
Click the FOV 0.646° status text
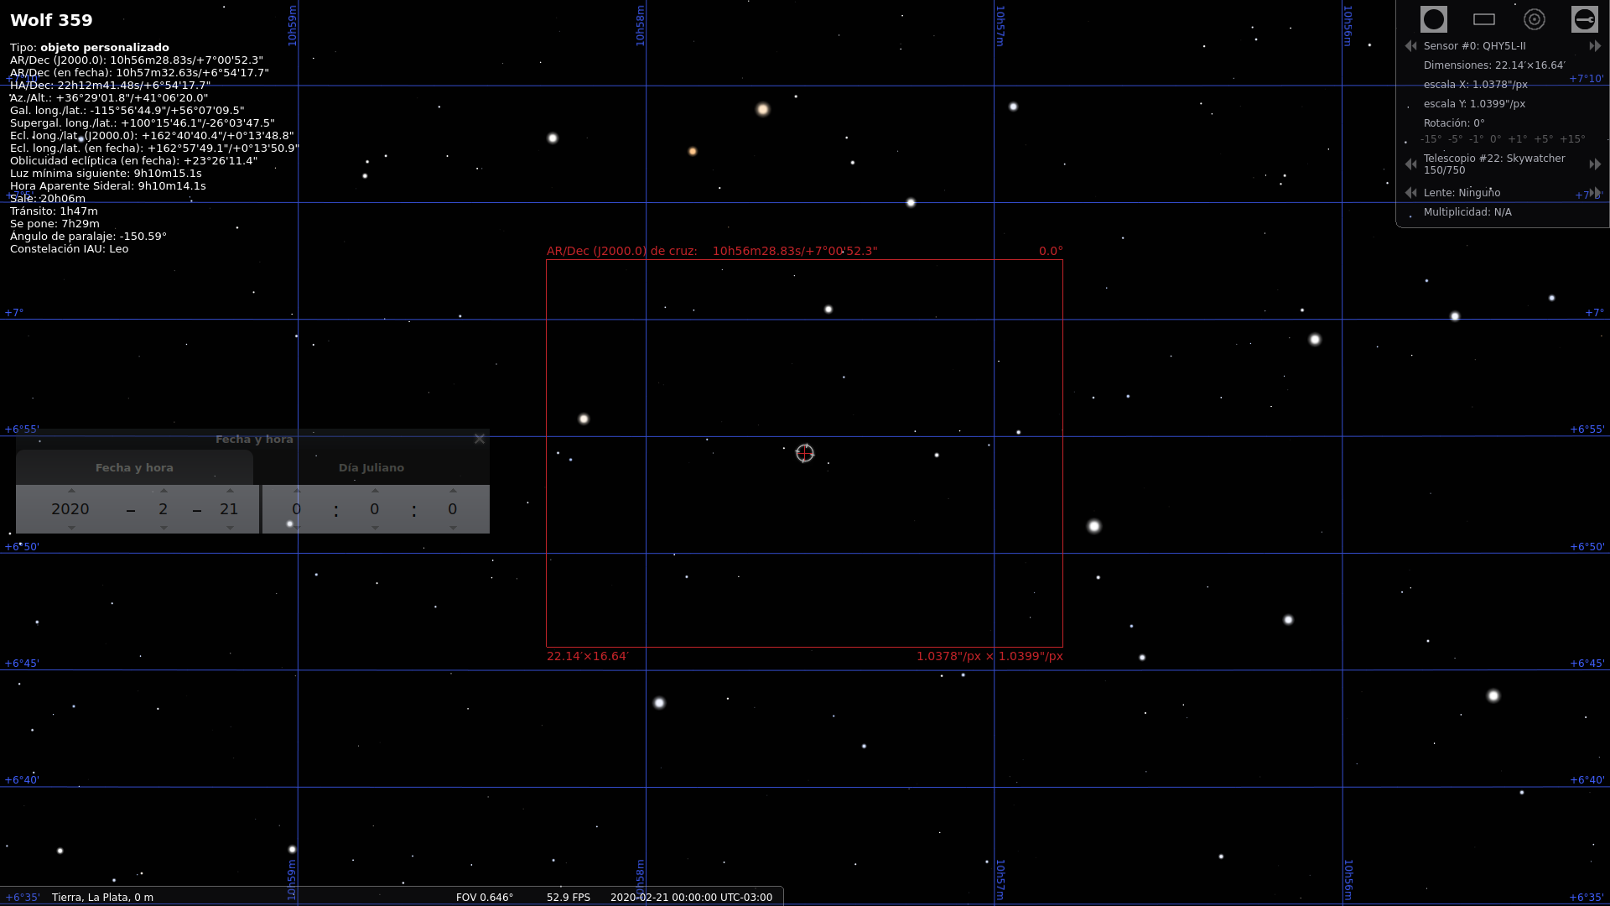click(x=485, y=898)
